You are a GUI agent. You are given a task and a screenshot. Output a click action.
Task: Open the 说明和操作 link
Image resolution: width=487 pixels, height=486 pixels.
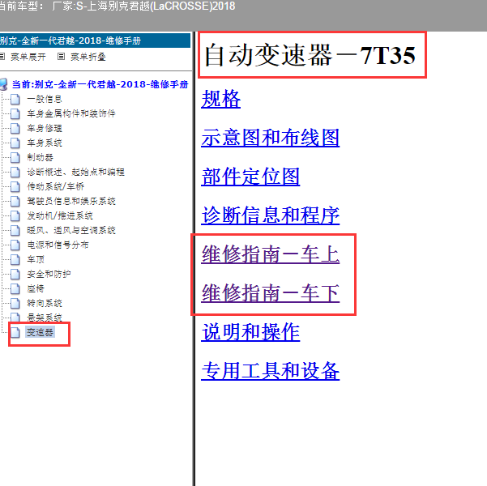pyautogui.click(x=250, y=332)
